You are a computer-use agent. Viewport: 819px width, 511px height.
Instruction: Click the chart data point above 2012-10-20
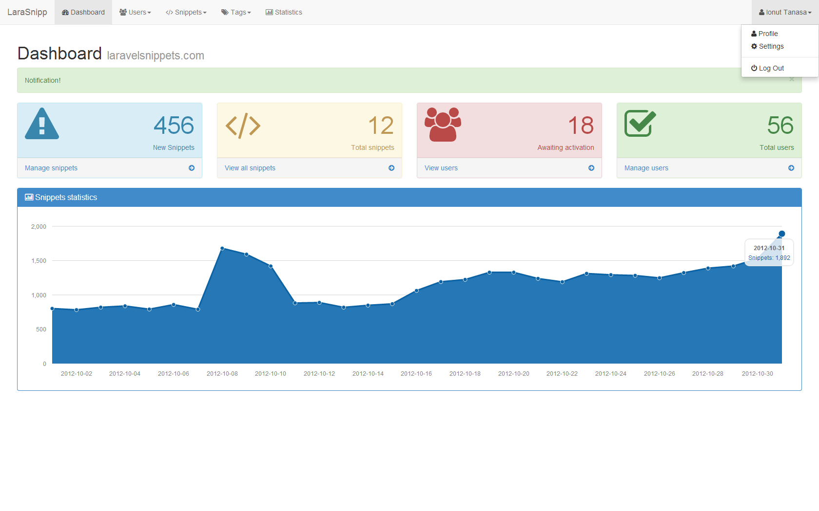(x=514, y=273)
